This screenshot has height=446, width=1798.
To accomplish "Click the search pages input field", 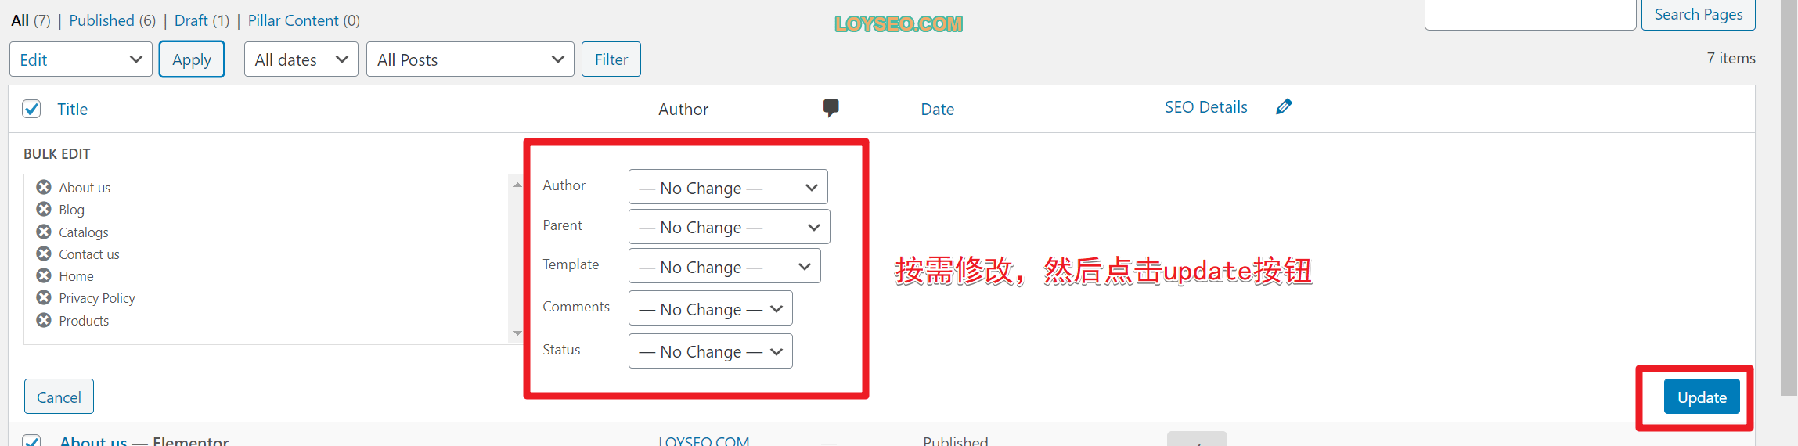I will click(x=1530, y=14).
